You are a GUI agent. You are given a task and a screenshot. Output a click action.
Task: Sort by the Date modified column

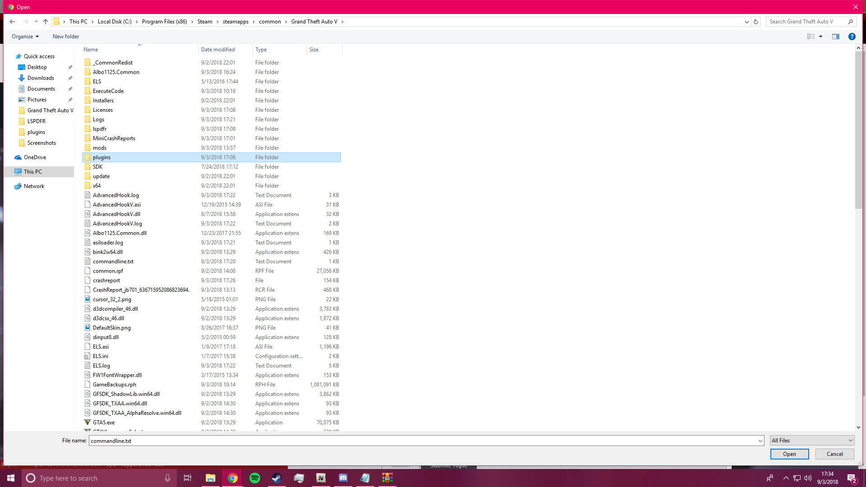point(218,50)
